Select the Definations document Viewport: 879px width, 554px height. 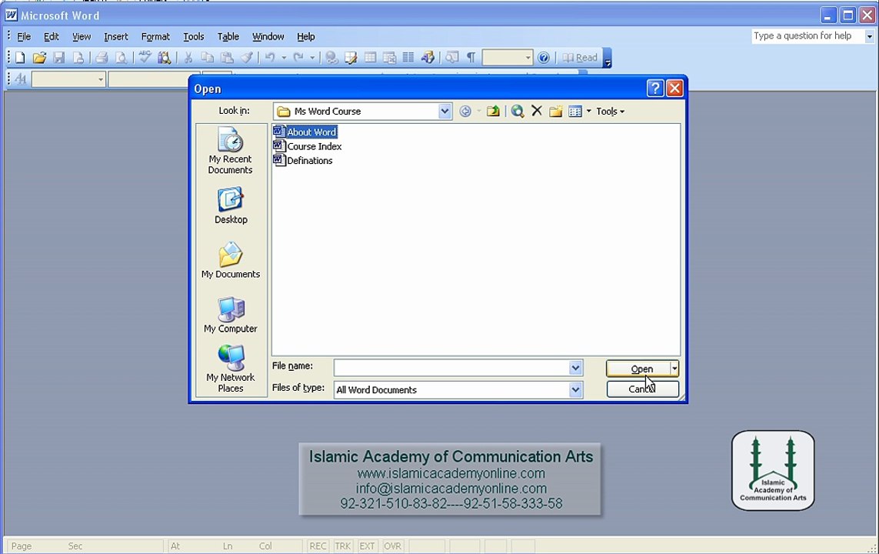[x=303, y=160]
